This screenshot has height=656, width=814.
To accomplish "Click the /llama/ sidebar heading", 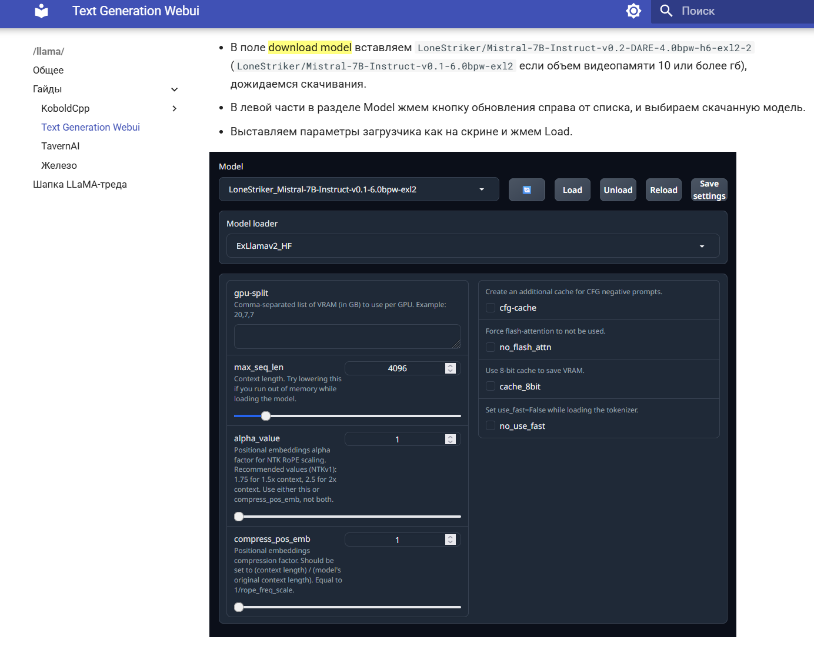I will pos(48,51).
